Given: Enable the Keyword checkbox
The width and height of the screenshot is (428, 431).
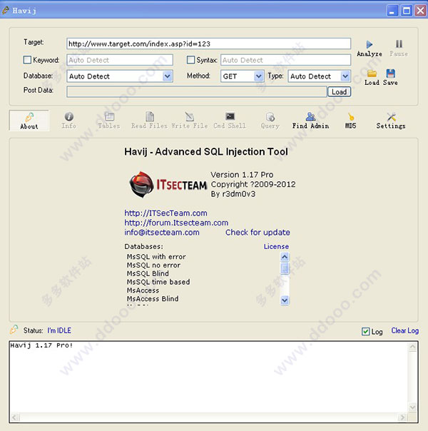Looking at the screenshot, I should (x=27, y=60).
